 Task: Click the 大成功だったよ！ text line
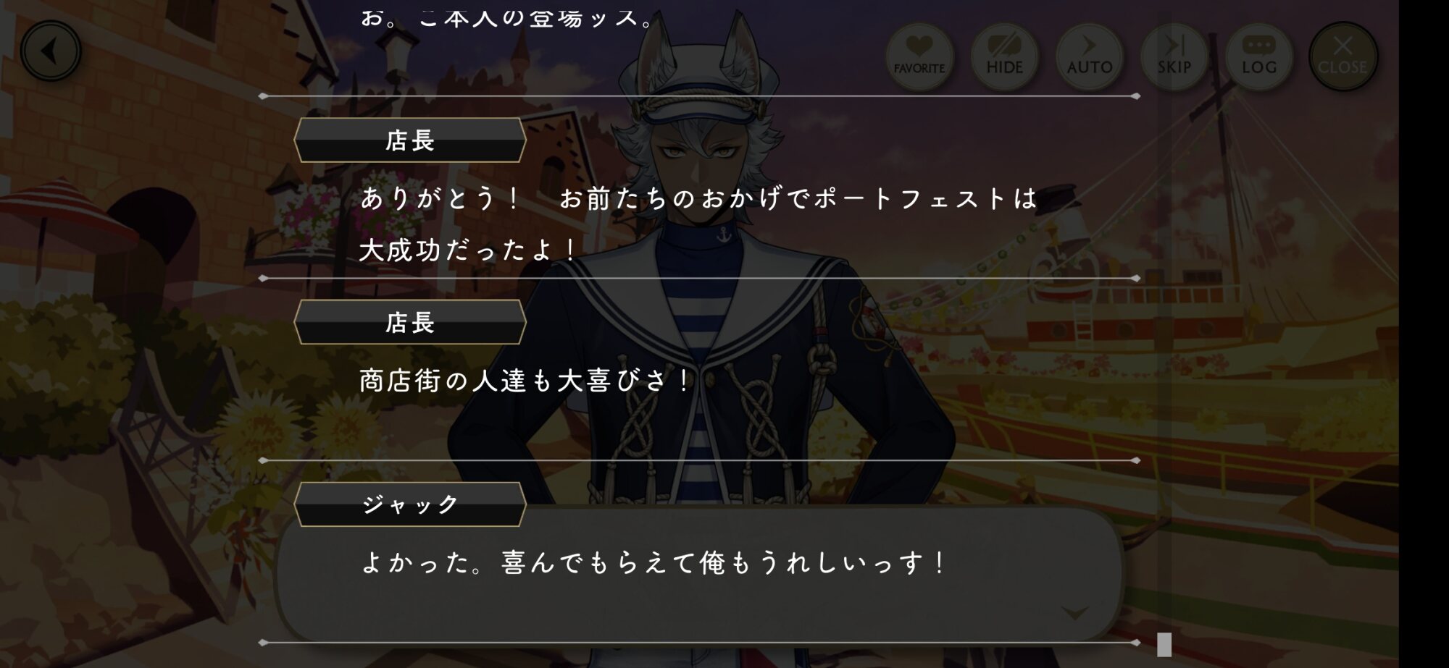coord(468,250)
